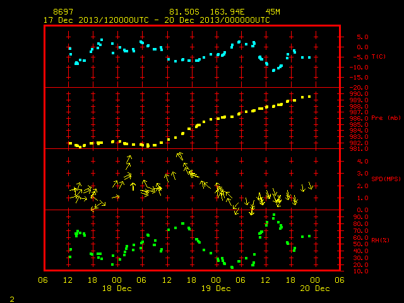This screenshot has height=303, width=404.
Task: Click the last yellow pressure point near 990
Action: point(309,97)
